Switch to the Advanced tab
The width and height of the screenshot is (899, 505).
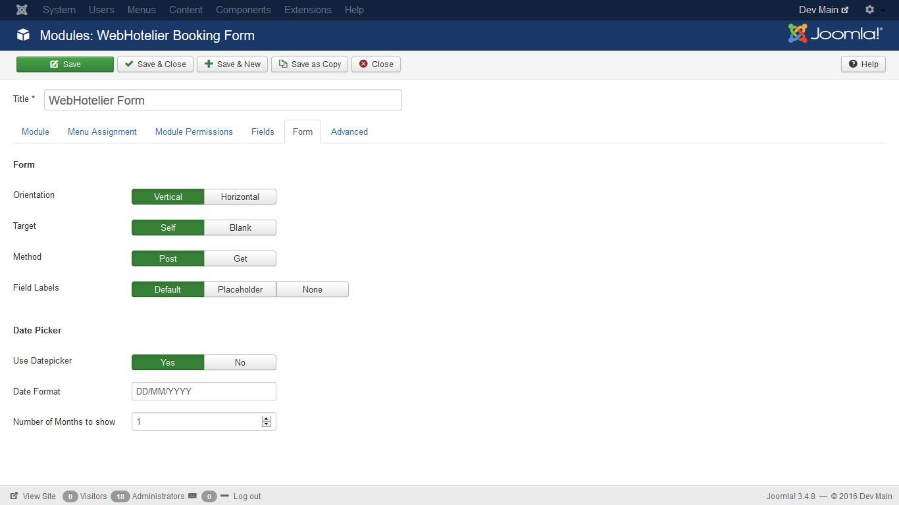pos(349,132)
